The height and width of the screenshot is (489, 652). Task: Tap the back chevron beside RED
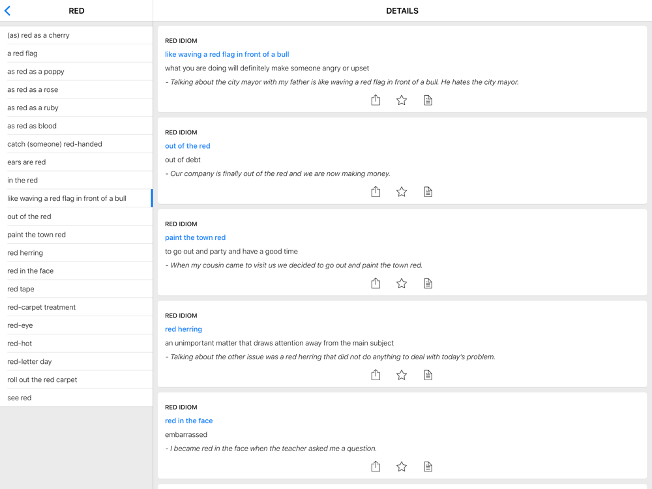pos(8,10)
